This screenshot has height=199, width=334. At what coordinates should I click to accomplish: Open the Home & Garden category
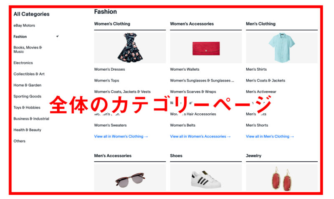(x=28, y=85)
